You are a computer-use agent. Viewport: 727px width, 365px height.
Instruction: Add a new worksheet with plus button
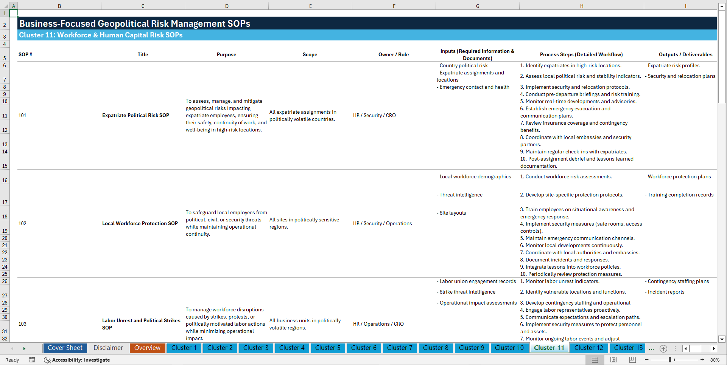coord(663,348)
